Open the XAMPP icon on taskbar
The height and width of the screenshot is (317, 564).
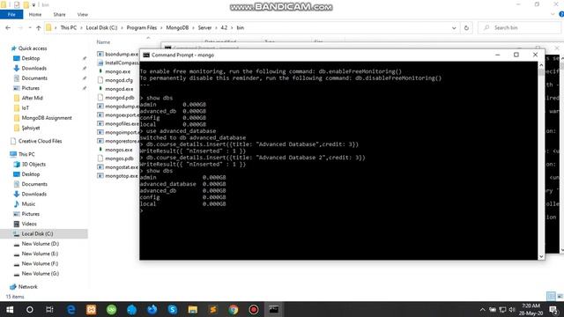pos(91,309)
